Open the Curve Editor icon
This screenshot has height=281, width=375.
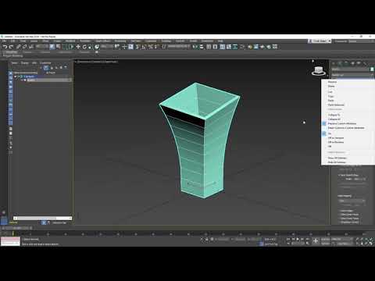click(229, 47)
